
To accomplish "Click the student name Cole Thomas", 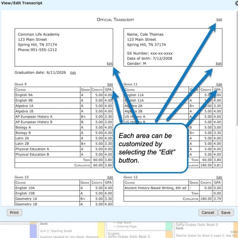I will [x=145, y=34].
